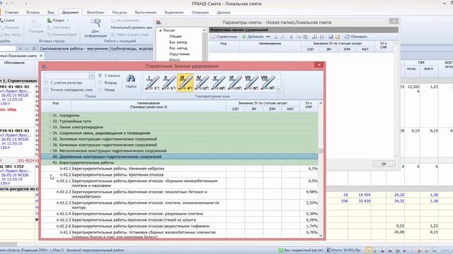This screenshot has height=254, width=453.
Task: Select temperature zone IV thermometer icon
Action: [202, 83]
